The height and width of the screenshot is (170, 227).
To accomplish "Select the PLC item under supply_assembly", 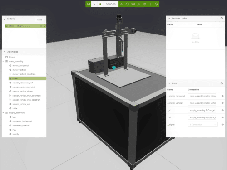I will [x=14, y=130].
